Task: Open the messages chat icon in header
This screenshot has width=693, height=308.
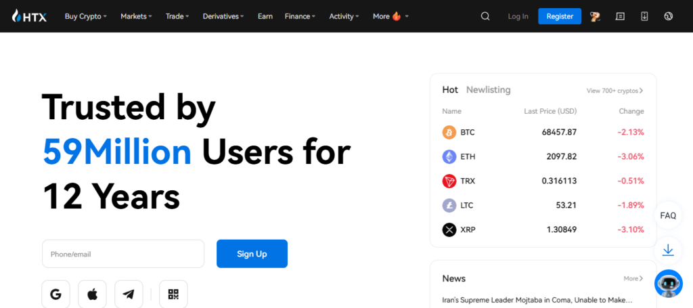Action: 620,16
